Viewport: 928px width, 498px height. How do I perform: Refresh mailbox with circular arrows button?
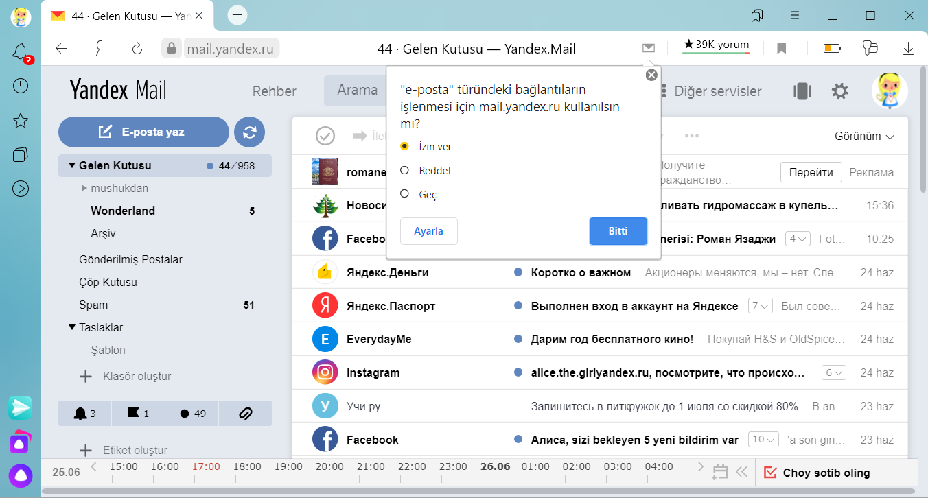(249, 132)
